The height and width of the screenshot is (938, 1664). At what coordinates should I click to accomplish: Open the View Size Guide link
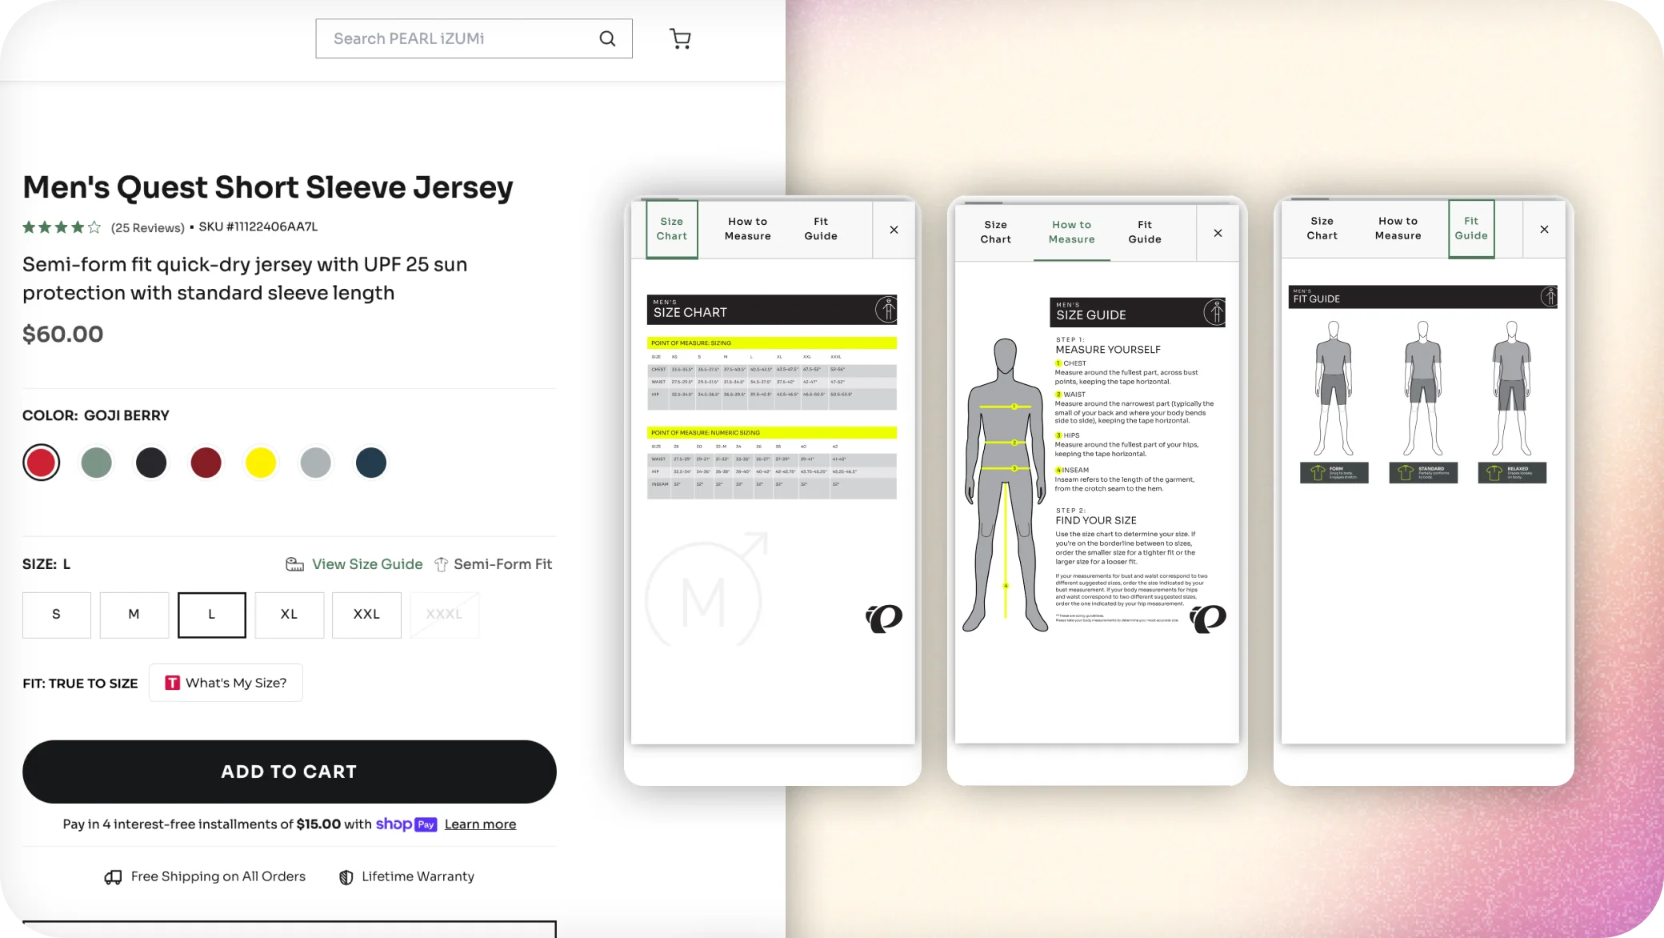[x=367, y=564]
